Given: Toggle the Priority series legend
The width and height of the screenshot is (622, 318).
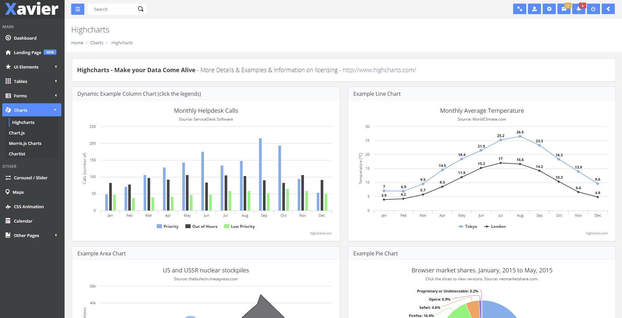Looking at the screenshot, I should (168, 227).
